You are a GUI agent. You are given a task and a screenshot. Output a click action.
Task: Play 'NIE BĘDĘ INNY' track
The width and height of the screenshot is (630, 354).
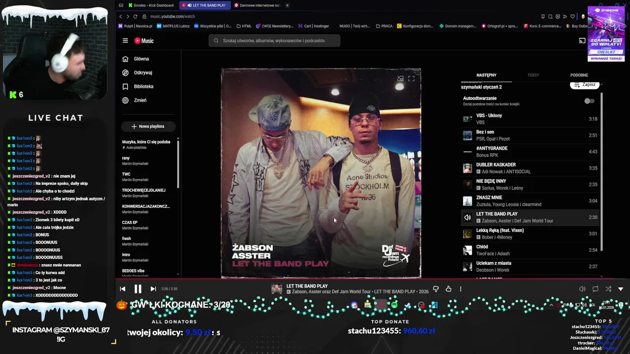point(530,184)
